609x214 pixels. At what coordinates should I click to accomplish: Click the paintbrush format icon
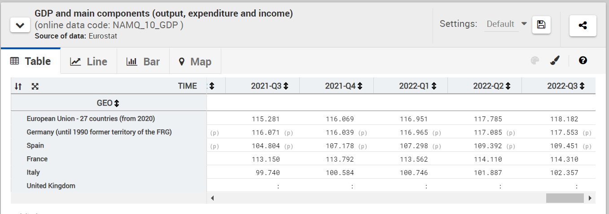click(x=555, y=60)
